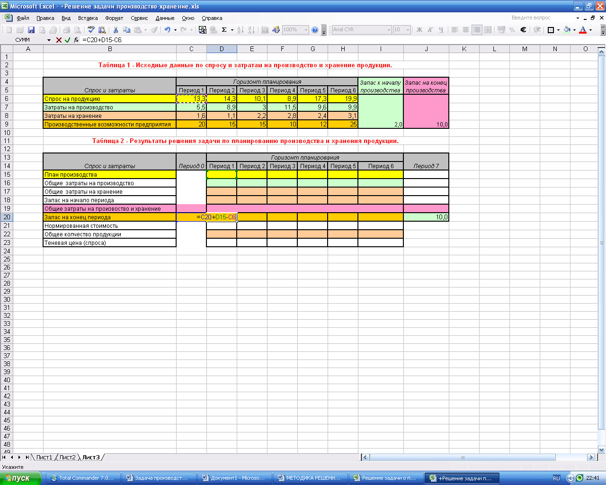Viewport: 606px width, 485px height.
Task: Open the Формат menu
Action: pos(114,18)
